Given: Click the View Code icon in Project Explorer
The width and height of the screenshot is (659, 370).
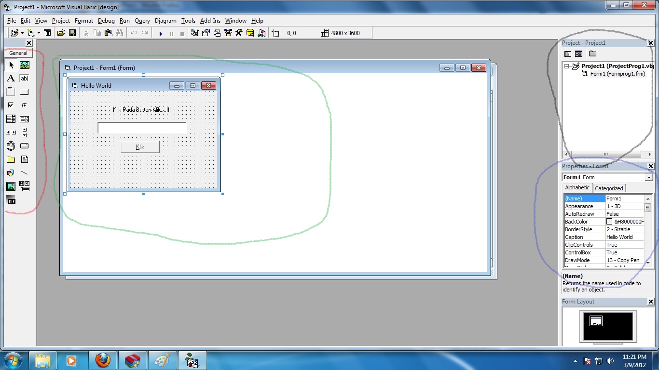Looking at the screenshot, I should pos(567,53).
